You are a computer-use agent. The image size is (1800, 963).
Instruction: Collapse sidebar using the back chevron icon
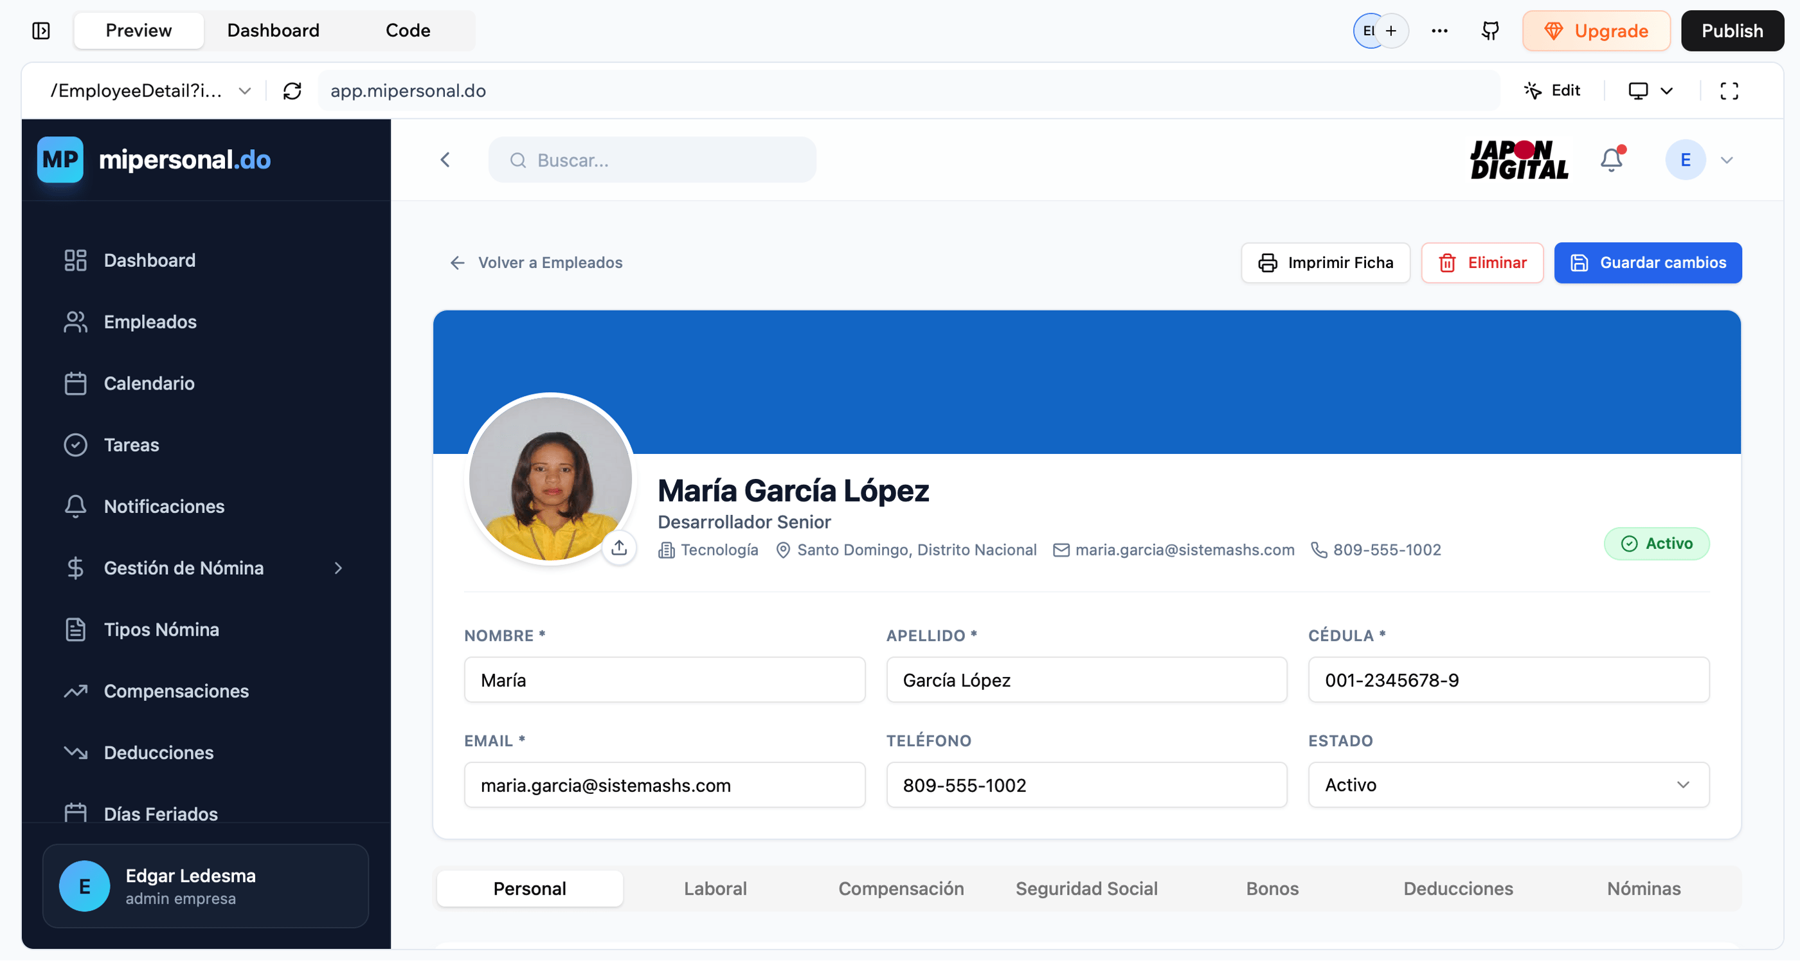(x=445, y=160)
